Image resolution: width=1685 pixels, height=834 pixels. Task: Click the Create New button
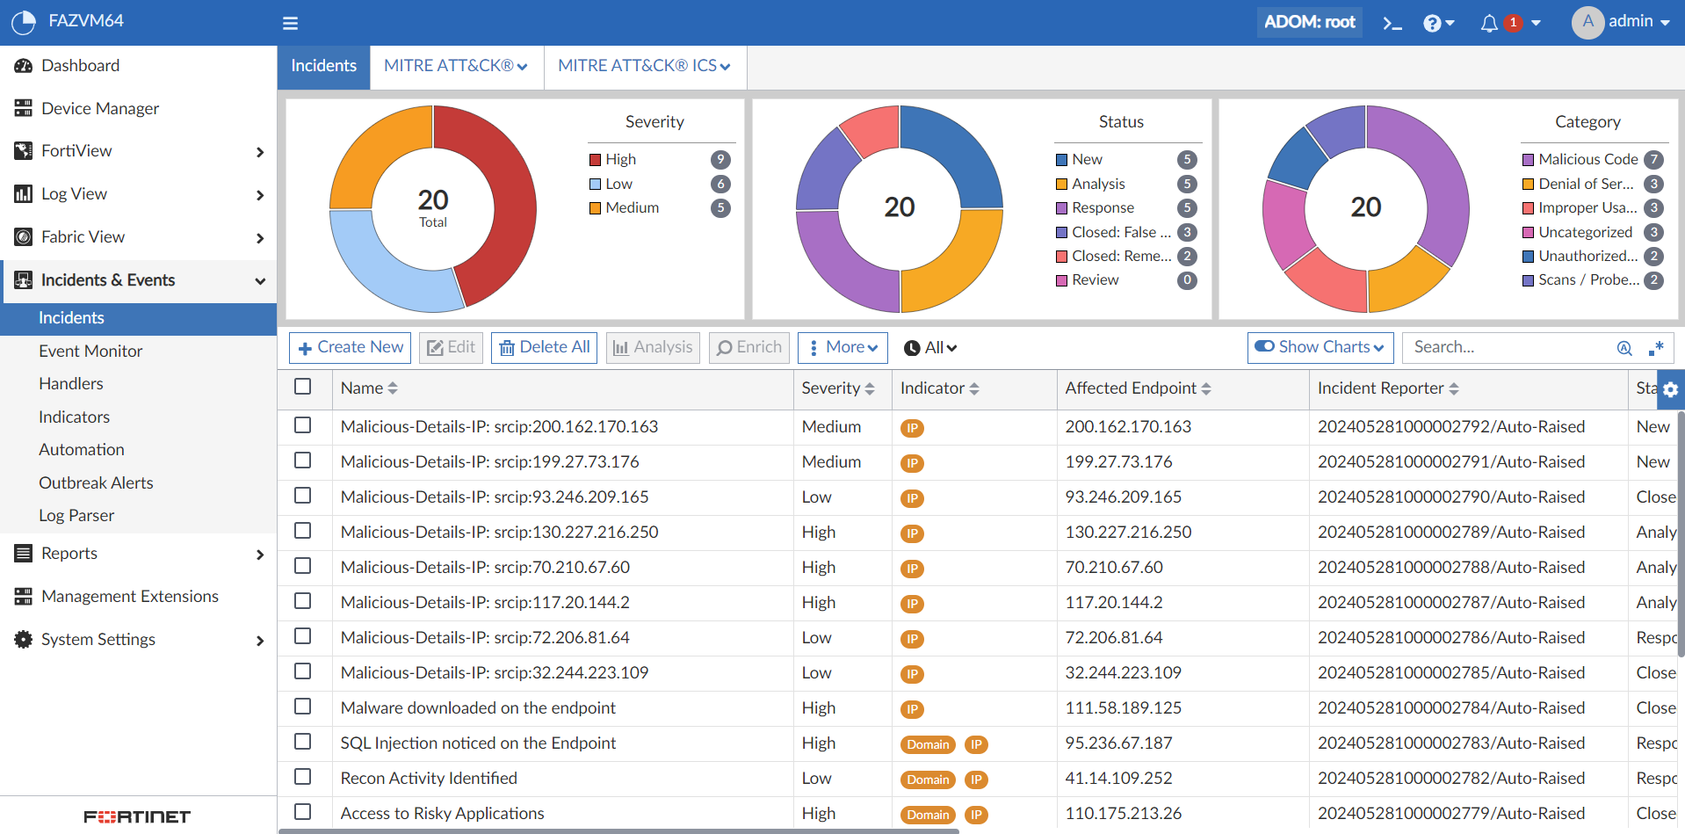click(x=349, y=347)
